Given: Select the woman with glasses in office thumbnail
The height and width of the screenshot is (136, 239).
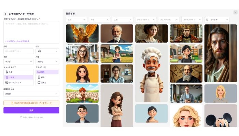Looking at the screenshot, I should coord(117,73).
